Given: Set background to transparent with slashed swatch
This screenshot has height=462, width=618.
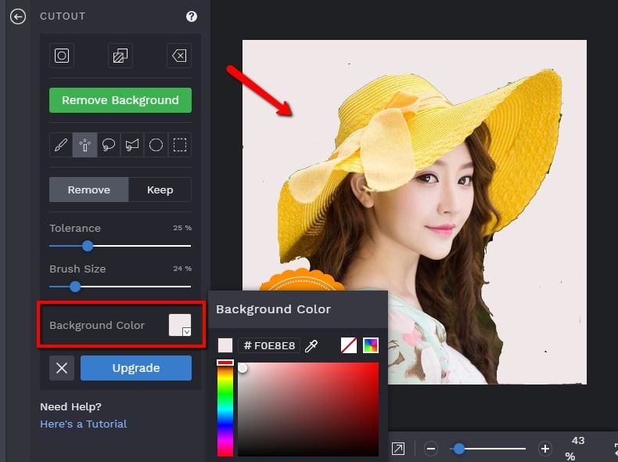Looking at the screenshot, I should coord(349,345).
